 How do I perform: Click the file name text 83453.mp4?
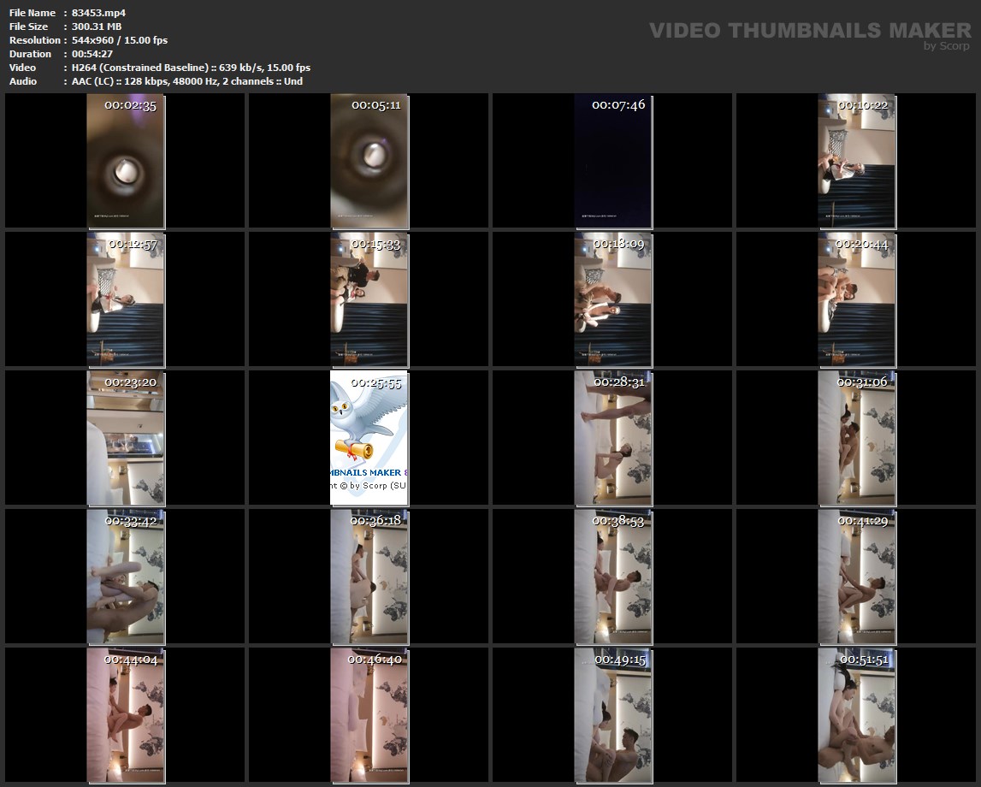98,13
